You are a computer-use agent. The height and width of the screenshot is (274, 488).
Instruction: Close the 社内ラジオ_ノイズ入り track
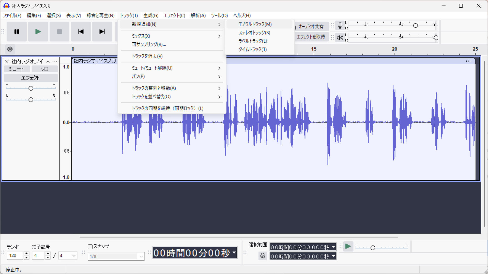(7, 62)
